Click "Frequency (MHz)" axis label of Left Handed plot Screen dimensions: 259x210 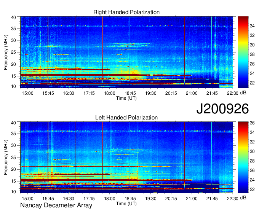6,157
